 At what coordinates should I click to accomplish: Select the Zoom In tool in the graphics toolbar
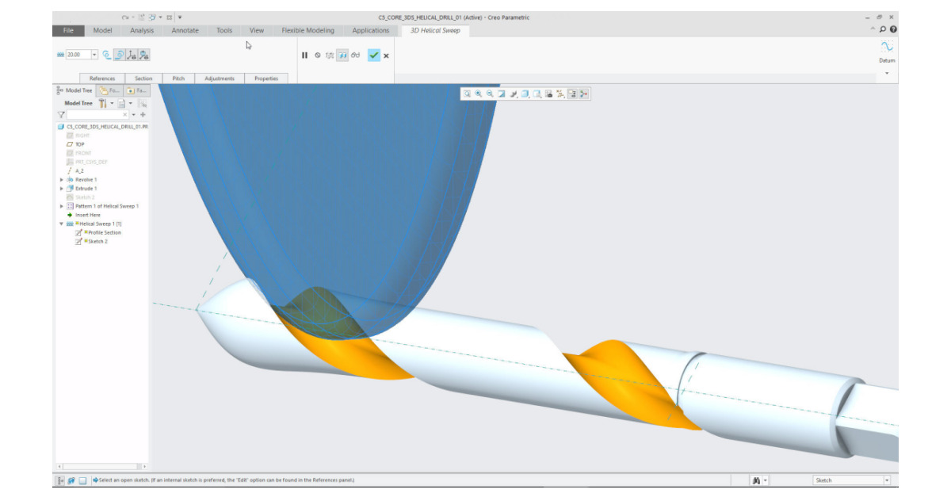tap(478, 94)
